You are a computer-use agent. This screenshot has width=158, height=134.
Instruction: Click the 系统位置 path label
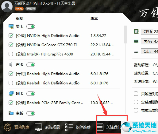(141, 73)
